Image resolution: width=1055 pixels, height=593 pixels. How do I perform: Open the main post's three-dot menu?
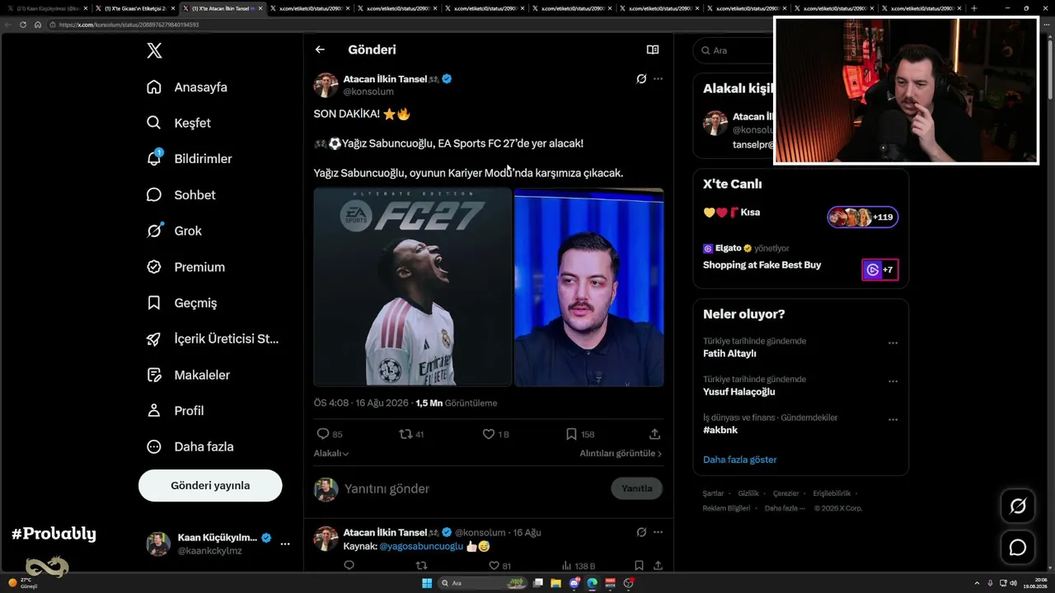tap(658, 79)
